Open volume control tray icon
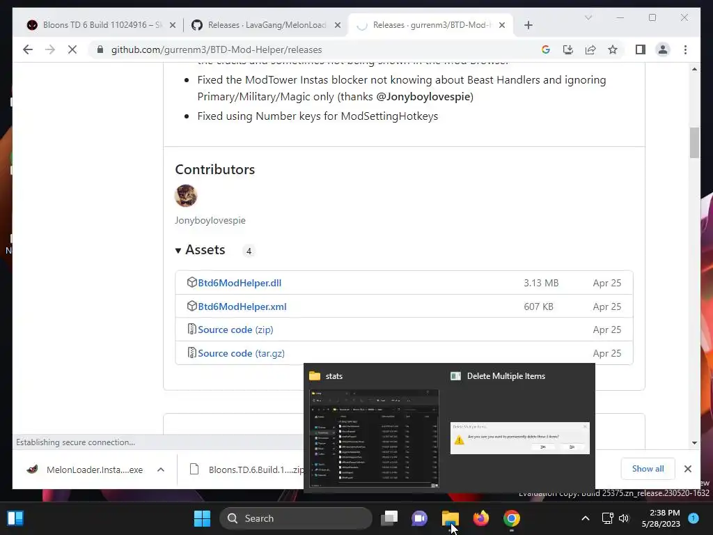Screen dimensions: 713x535 pos(624,518)
